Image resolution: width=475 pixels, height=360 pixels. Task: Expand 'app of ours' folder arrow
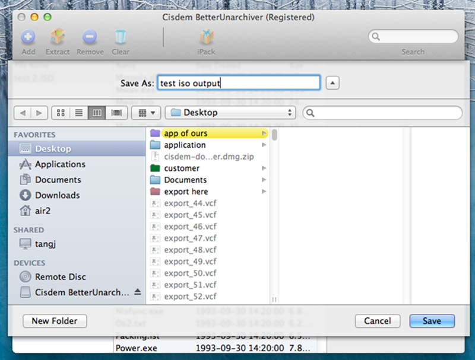coord(264,133)
